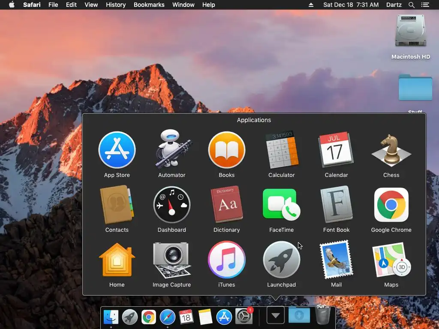Open Notes from the Dock
Image resolution: width=439 pixels, height=329 pixels.
point(205,317)
